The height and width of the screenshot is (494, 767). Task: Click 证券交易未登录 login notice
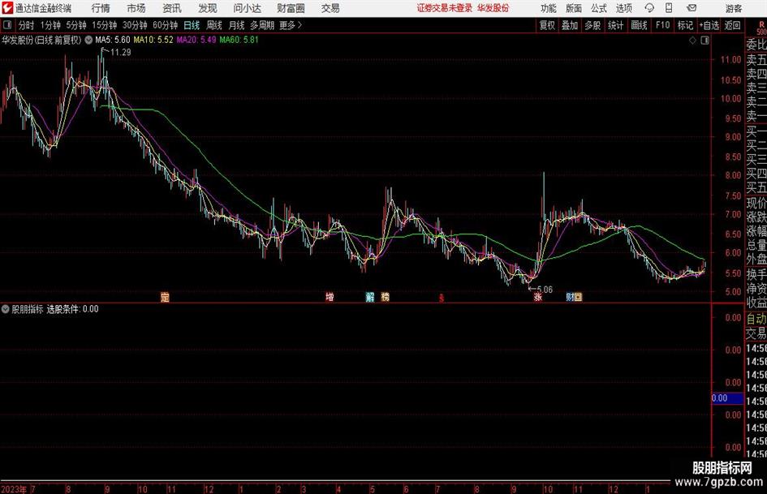(x=445, y=8)
